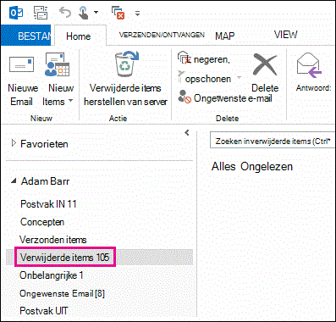This screenshot has width=336, height=322.
Task: Collapse the Adam Barr mailbox tree
Action: tap(14, 180)
